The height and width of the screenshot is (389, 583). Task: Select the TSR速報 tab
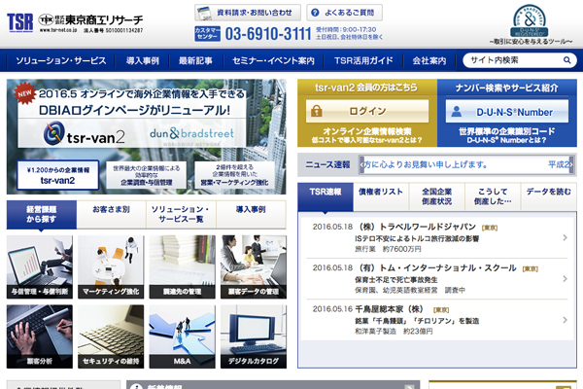[x=326, y=196]
